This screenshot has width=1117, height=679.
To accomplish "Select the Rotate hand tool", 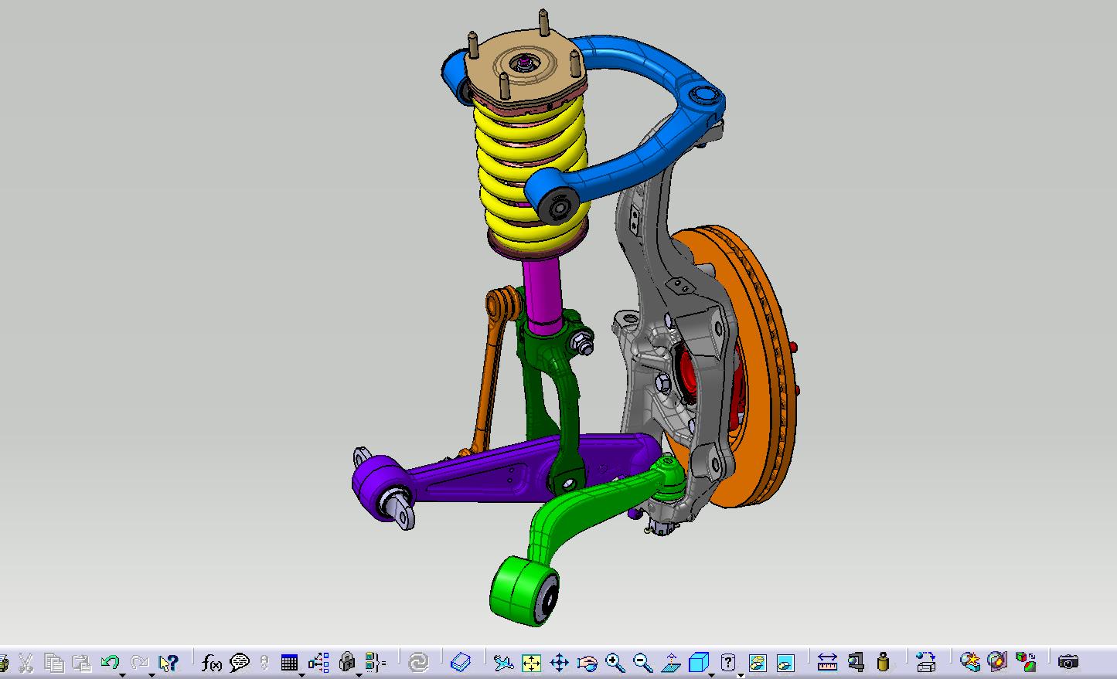I will pos(587,662).
